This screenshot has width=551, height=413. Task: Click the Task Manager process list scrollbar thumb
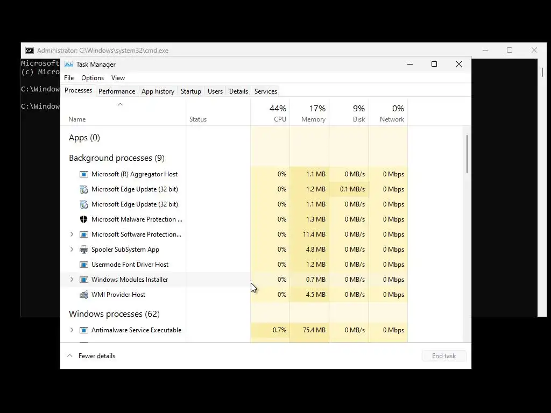[x=467, y=154]
